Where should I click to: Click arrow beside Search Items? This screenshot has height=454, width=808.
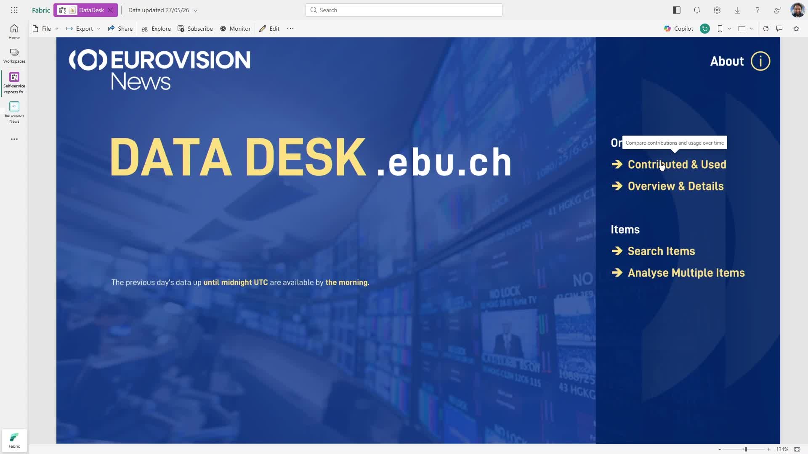pyautogui.click(x=617, y=251)
